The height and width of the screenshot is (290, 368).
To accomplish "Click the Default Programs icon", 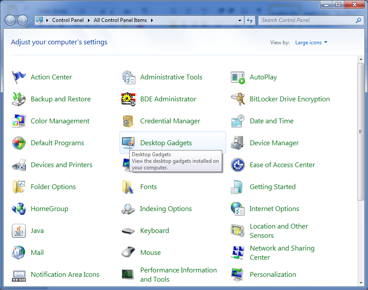I will [x=18, y=143].
